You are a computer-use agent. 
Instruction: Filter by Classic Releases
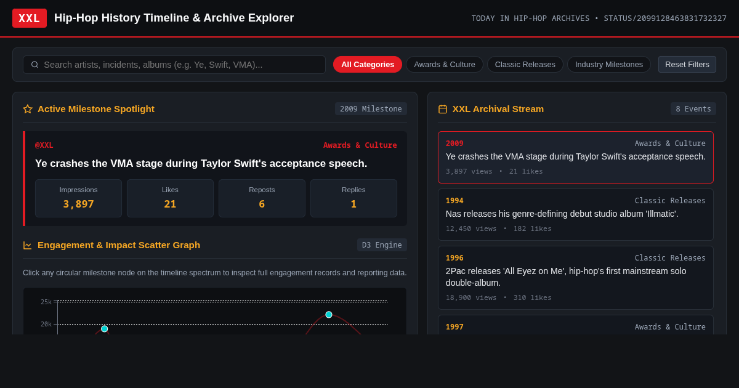pos(525,65)
